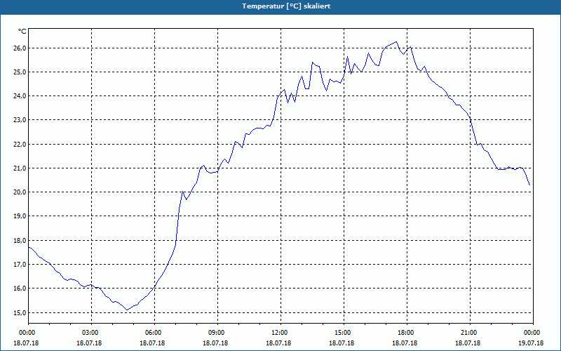Click the 24,0 y-axis label

(20, 96)
